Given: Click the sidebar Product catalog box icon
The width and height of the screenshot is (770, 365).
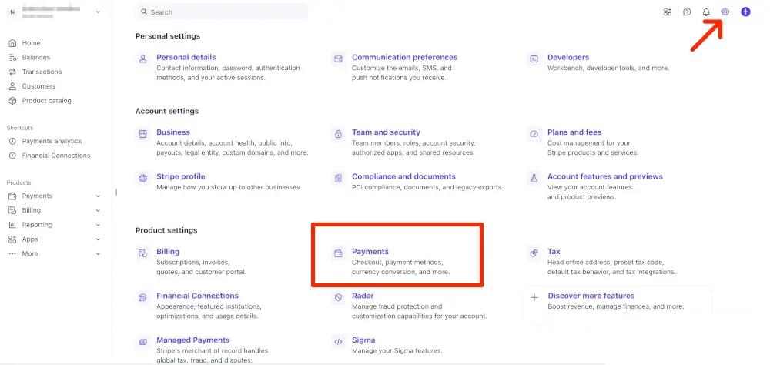Looking at the screenshot, I should point(13,101).
